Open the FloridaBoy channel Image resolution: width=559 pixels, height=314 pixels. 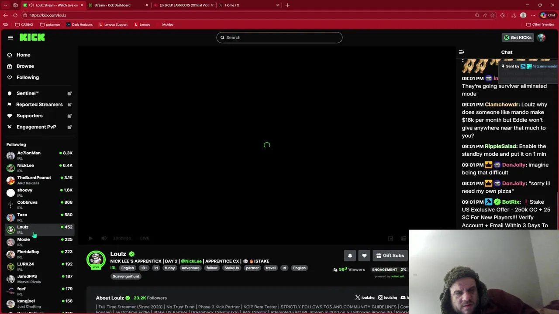39,254
